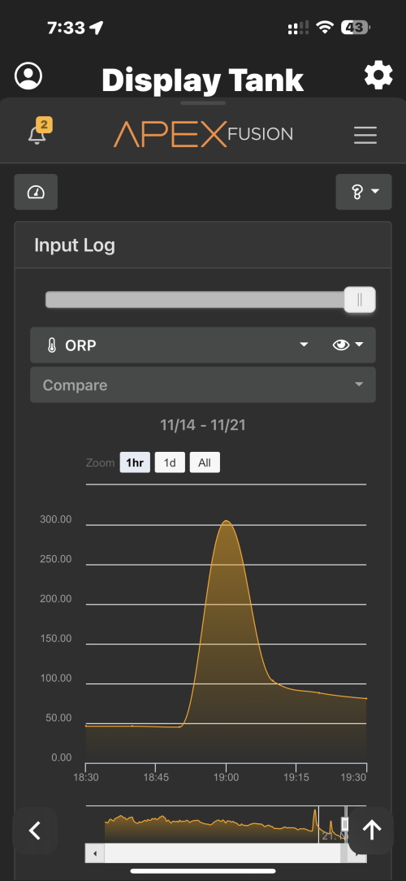406x881 pixels.
Task: Expand the ORP probe dropdown
Action: 178,345
